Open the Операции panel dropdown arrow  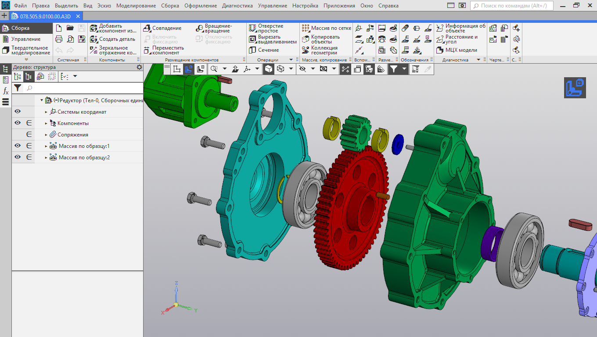pos(291,60)
